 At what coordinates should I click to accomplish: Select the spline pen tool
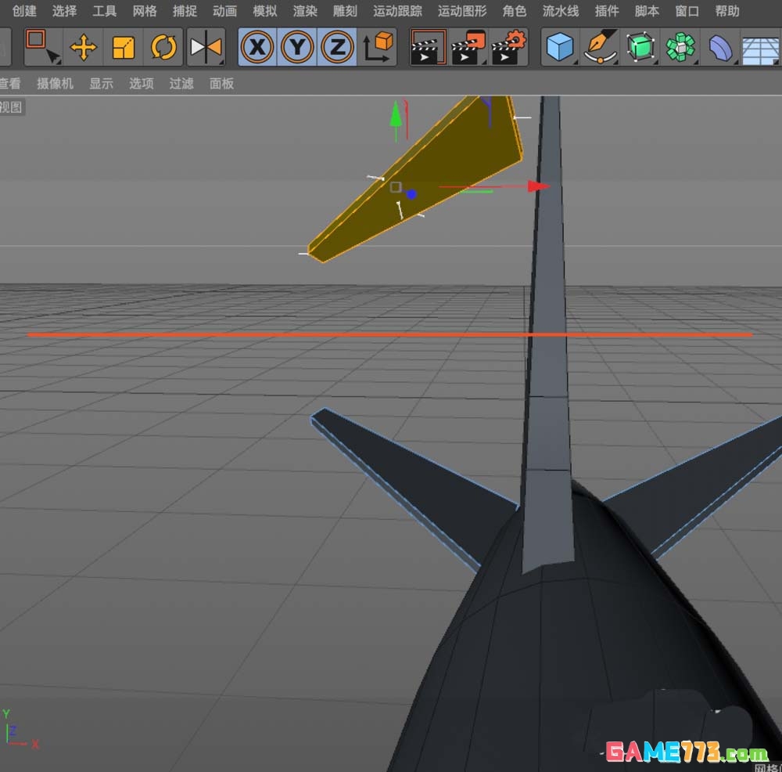coord(600,48)
